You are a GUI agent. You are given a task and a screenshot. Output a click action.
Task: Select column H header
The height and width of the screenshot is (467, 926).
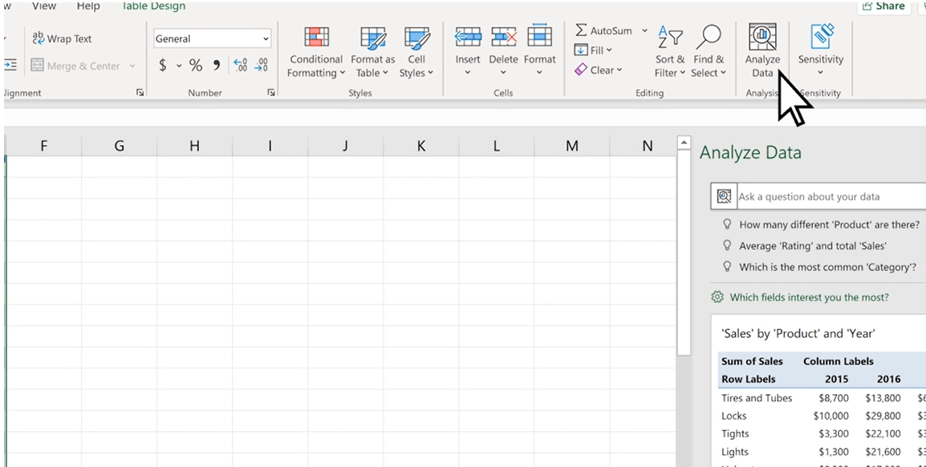(195, 146)
